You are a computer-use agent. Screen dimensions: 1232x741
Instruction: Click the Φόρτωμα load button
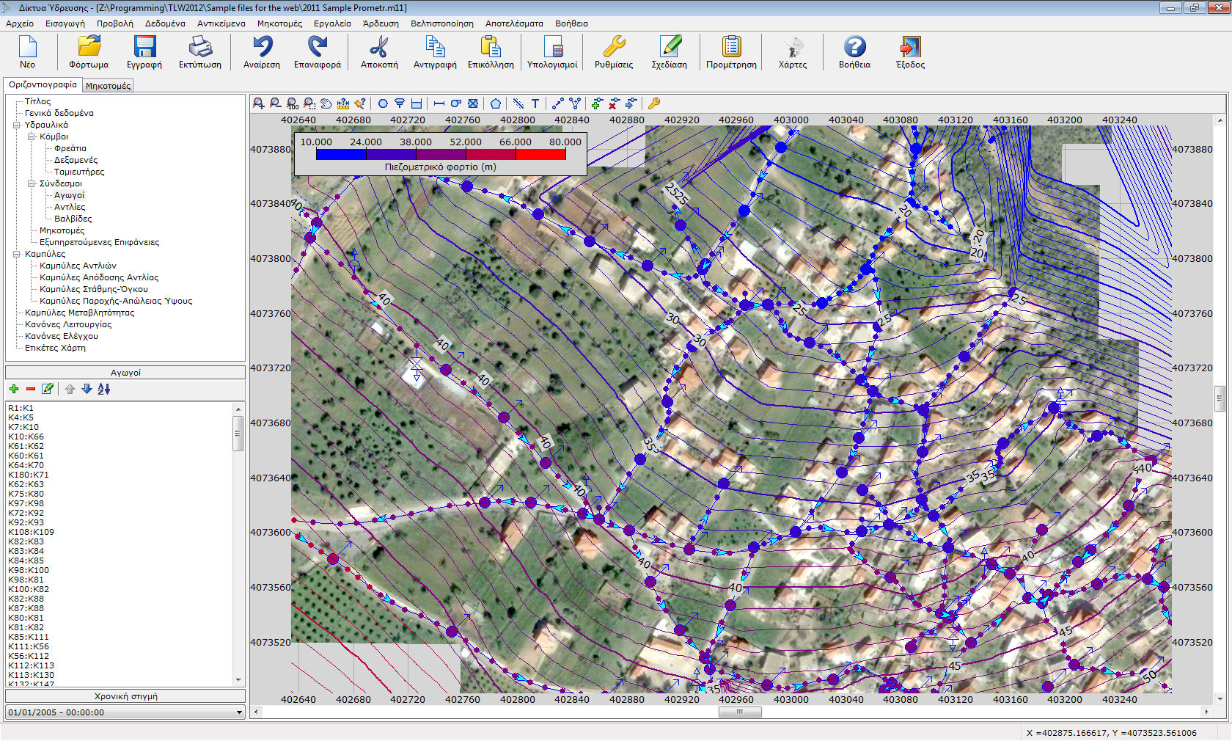89,51
